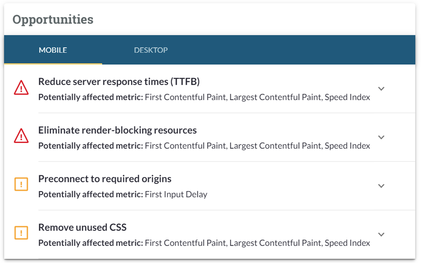
Task: Open the Reduce server response times (TTFB) title
Action: click(119, 82)
